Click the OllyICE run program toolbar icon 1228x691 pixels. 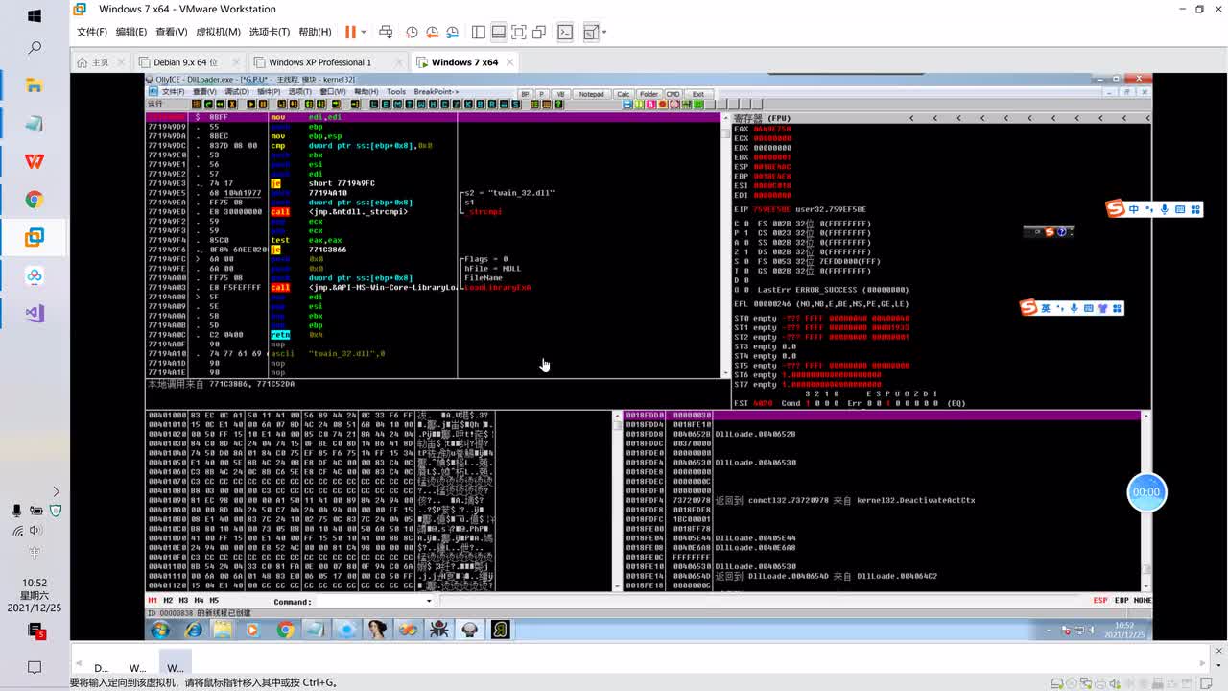pos(251,104)
